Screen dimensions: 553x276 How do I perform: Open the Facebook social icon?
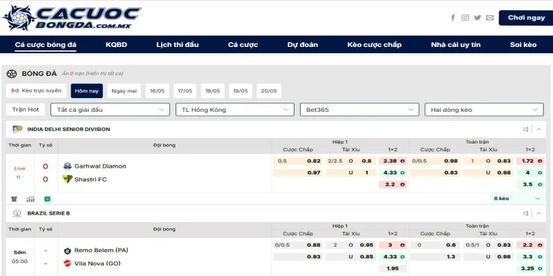(x=453, y=17)
